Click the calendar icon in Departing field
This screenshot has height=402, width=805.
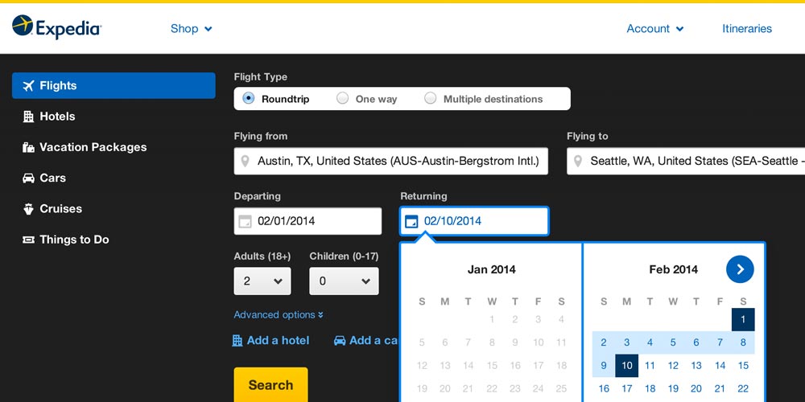(x=245, y=221)
